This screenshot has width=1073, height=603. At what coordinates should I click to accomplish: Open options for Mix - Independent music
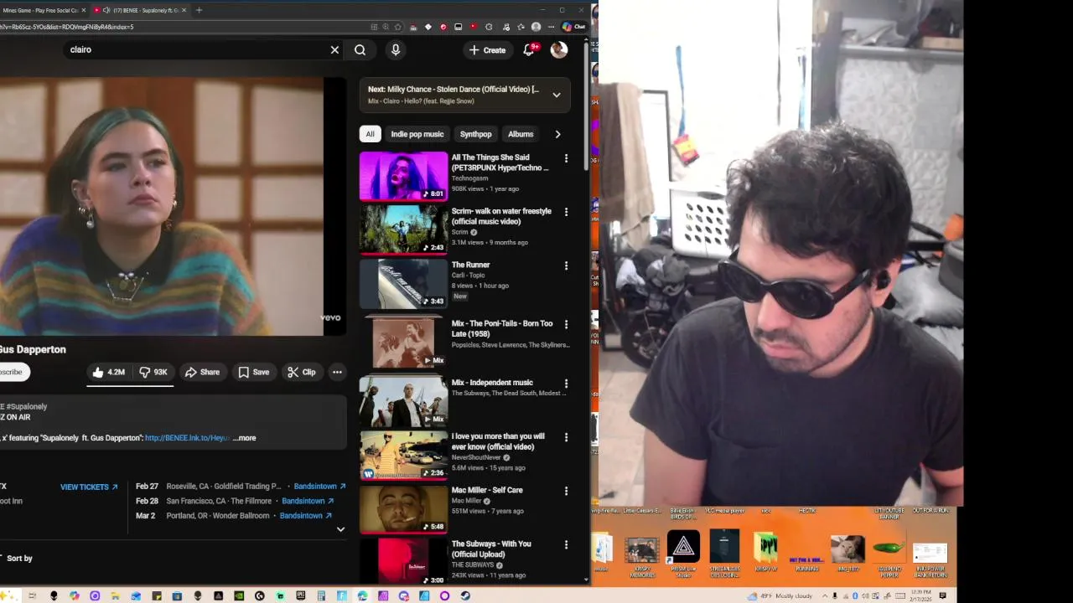tap(566, 384)
